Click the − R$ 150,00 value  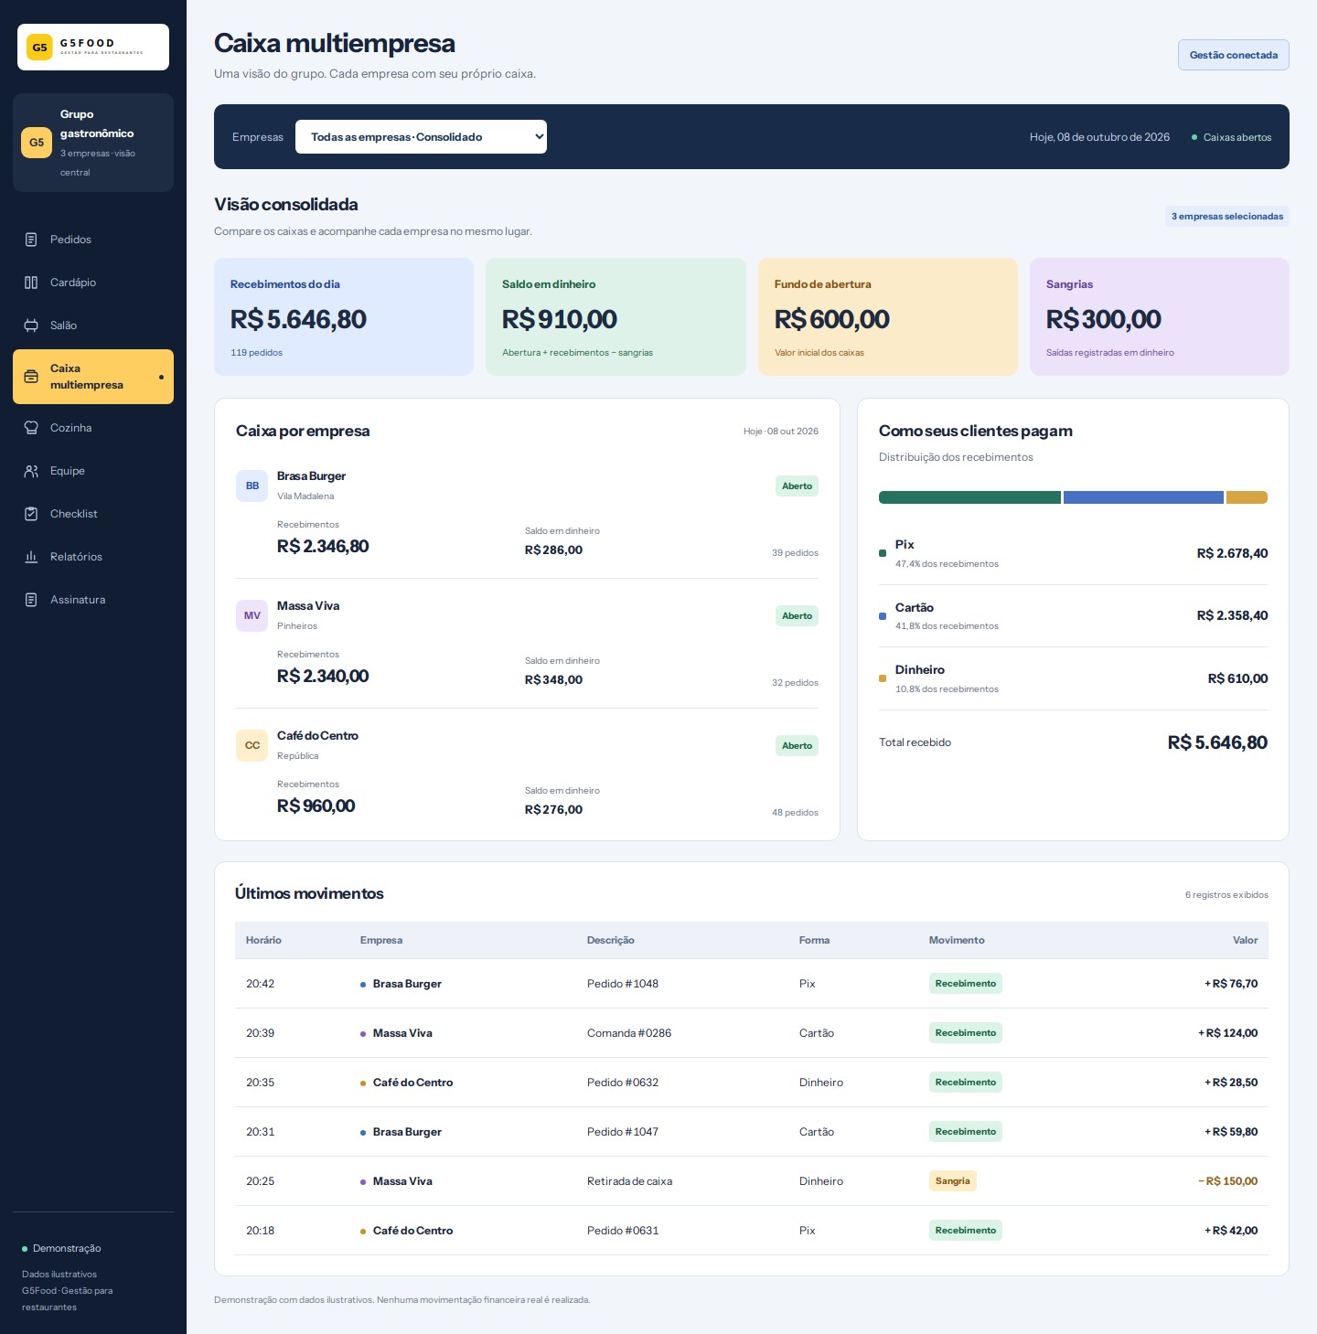1227,1181
